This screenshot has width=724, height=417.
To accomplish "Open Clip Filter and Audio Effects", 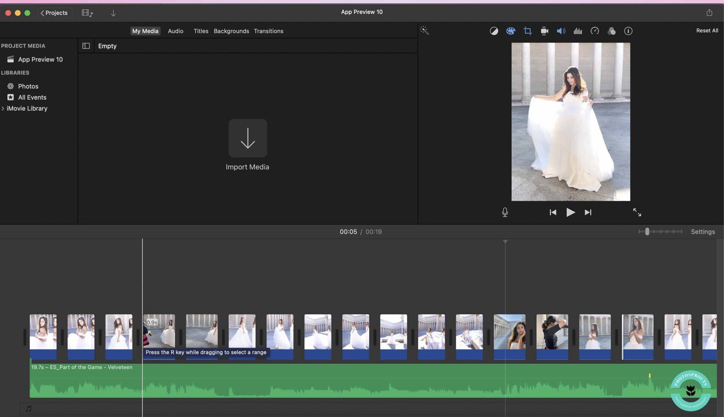I will click(611, 31).
